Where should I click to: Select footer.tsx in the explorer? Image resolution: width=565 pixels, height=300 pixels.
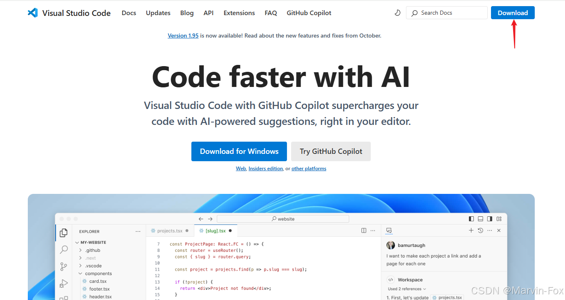(x=99, y=289)
